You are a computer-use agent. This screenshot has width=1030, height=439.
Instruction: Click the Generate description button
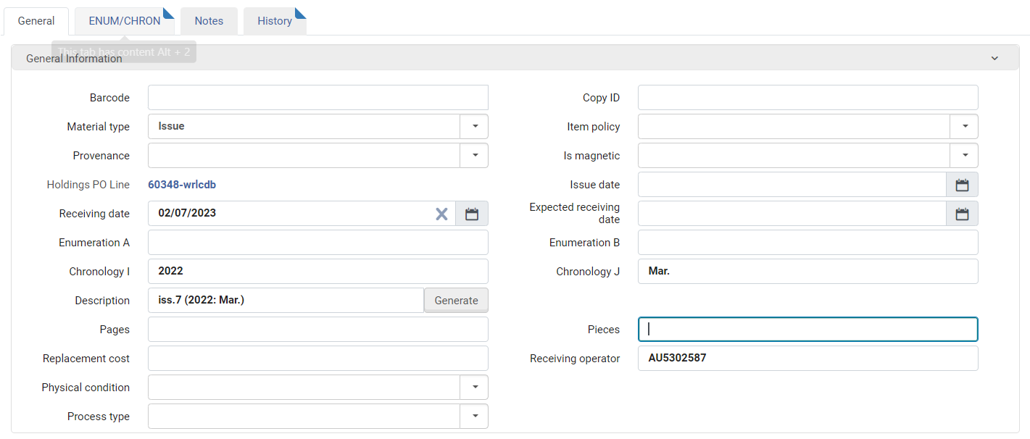coord(456,301)
